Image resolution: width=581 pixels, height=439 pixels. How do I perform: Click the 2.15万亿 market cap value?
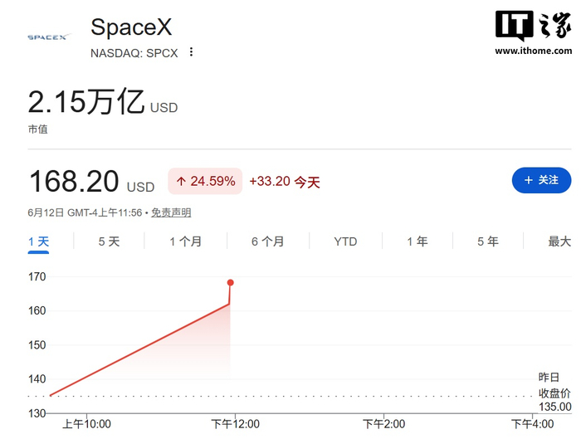point(86,101)
